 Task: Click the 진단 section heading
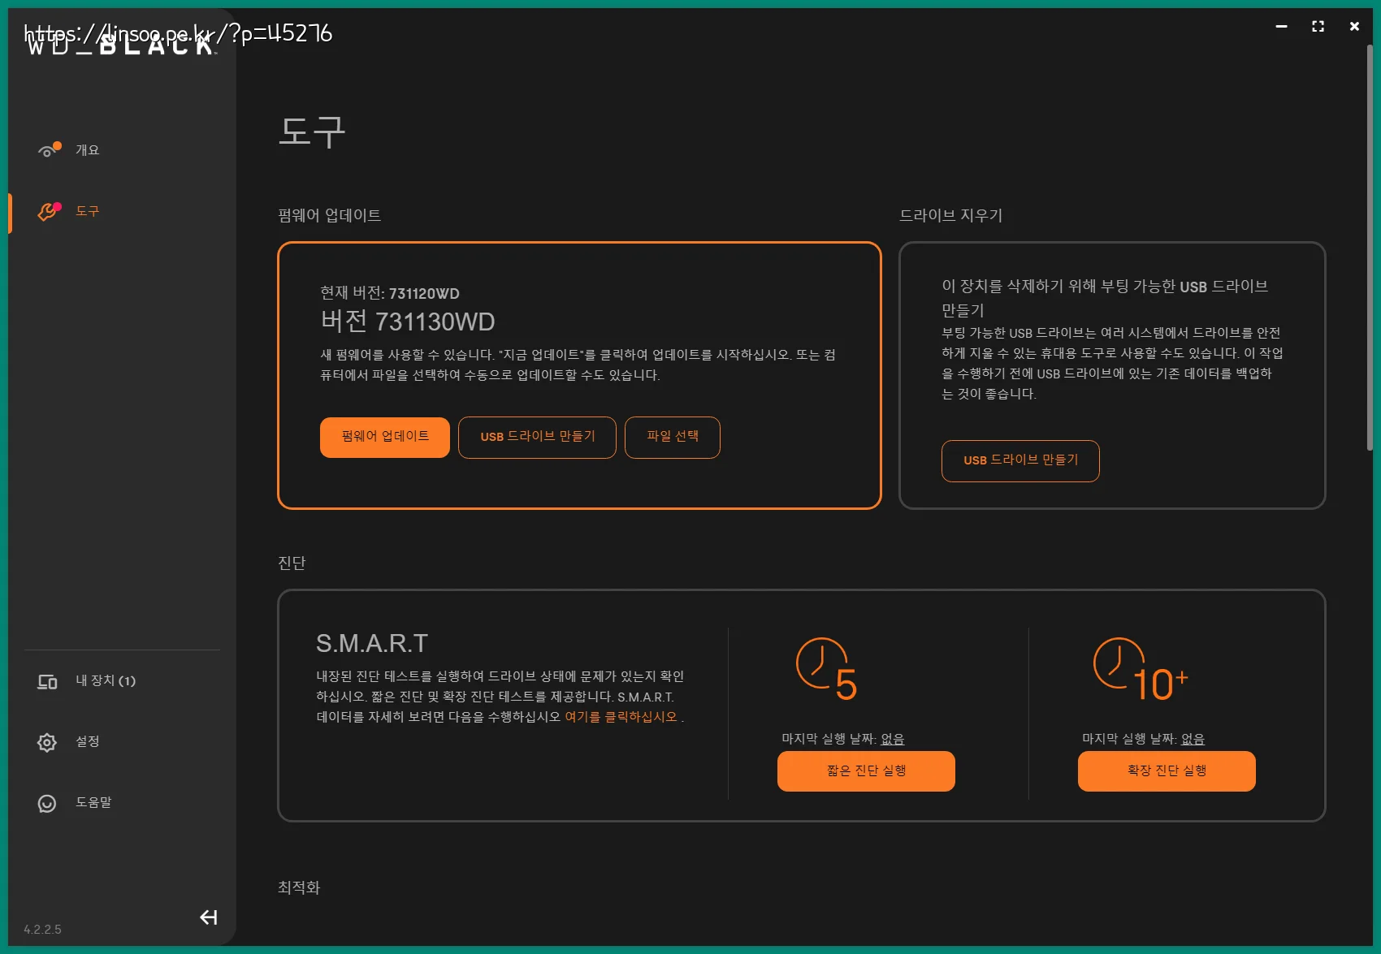point(292,563)
